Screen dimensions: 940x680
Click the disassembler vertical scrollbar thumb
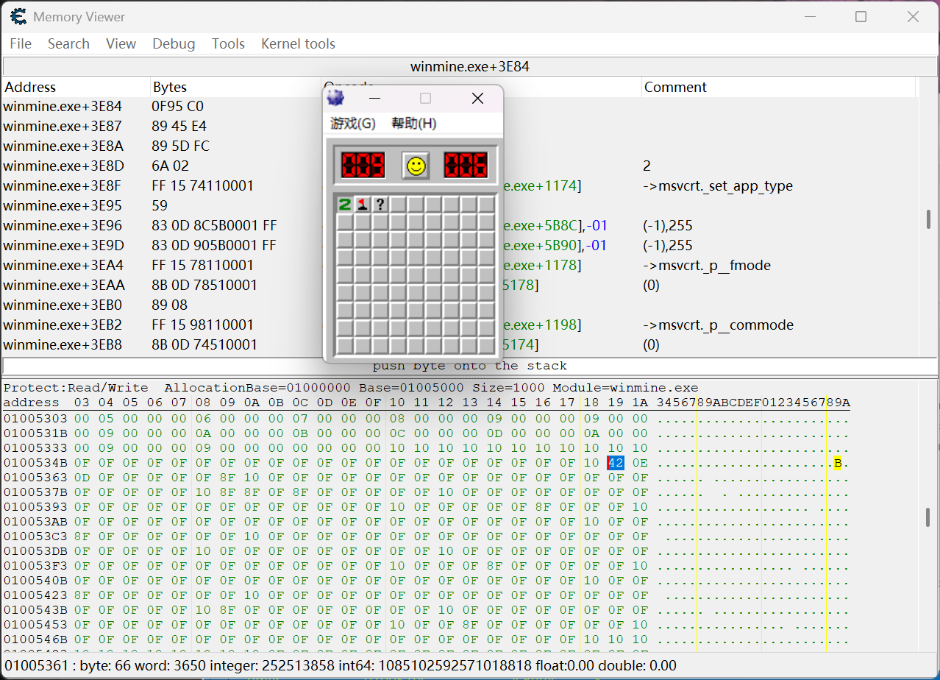tap(928, 219)
